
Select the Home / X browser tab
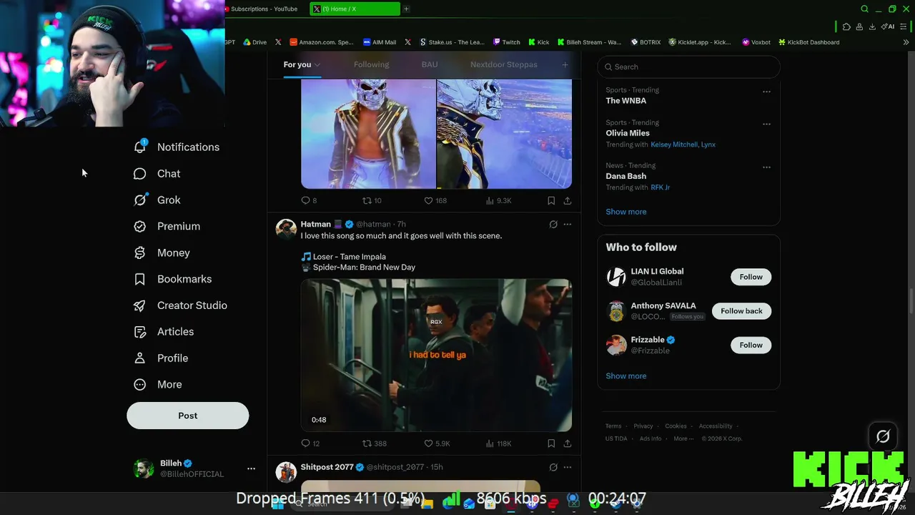pyautogui.click(x=355, y=9)
